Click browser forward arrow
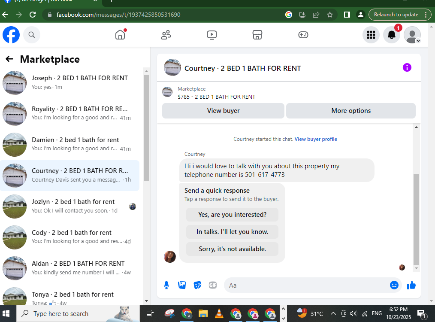Viewport: 435px width, 322px height. [x=19, y=15]
